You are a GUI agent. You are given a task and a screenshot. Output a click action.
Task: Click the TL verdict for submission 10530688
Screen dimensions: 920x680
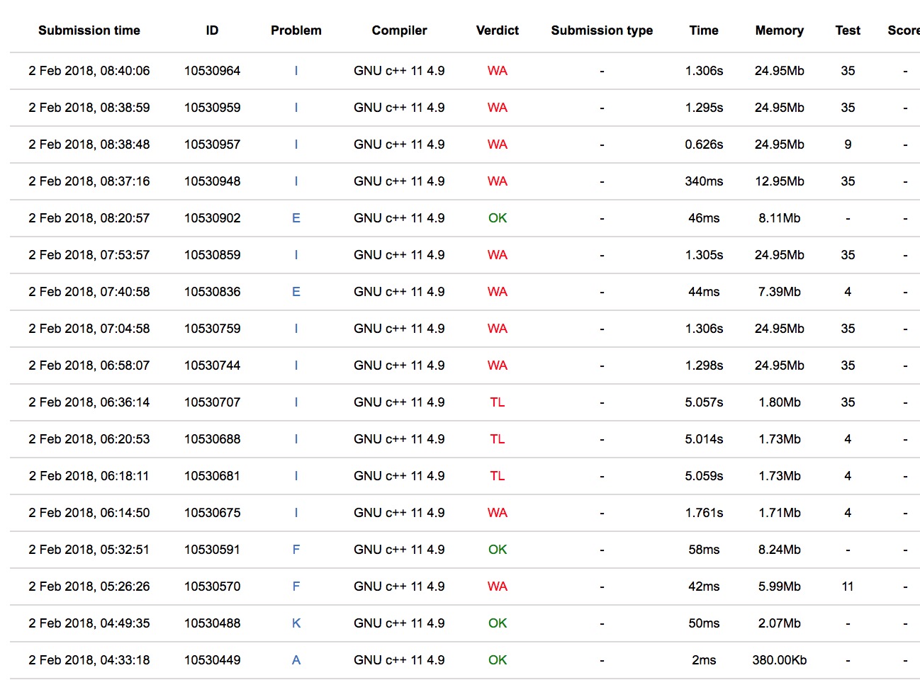[x=498, y=439]
